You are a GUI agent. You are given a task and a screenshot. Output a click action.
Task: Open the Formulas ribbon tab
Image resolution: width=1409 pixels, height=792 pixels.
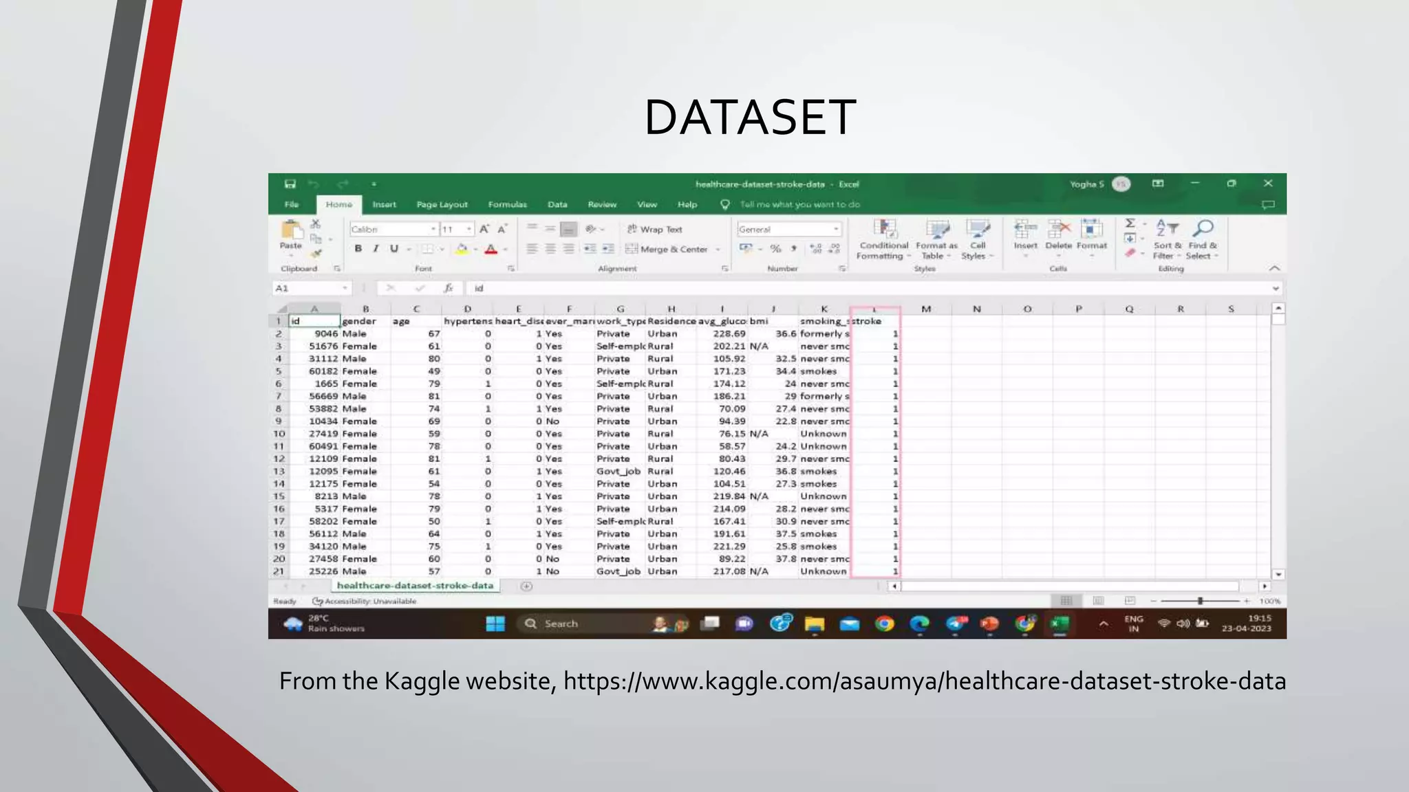(x=507, y=205)
